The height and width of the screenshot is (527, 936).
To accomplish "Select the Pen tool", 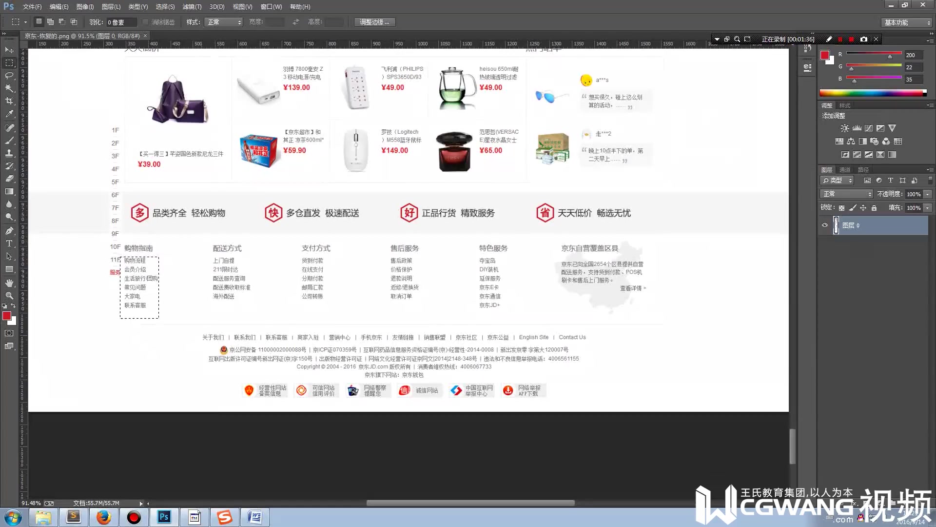I will coord(9,230).
